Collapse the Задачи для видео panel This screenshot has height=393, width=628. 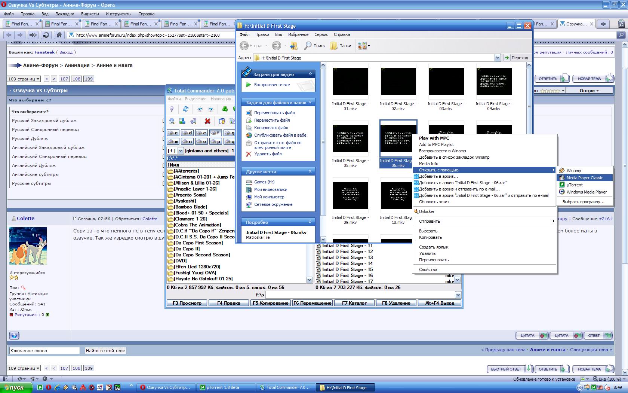(310, 74)
